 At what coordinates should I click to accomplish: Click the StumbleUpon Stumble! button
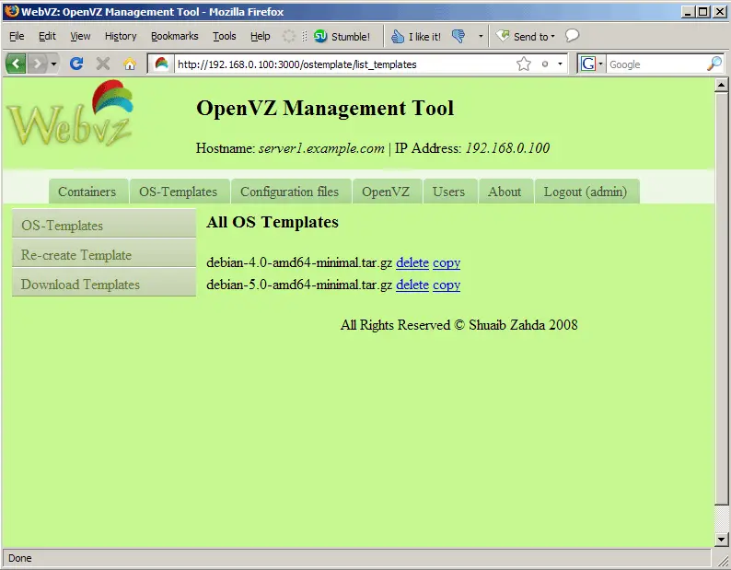tap(342, 37)
